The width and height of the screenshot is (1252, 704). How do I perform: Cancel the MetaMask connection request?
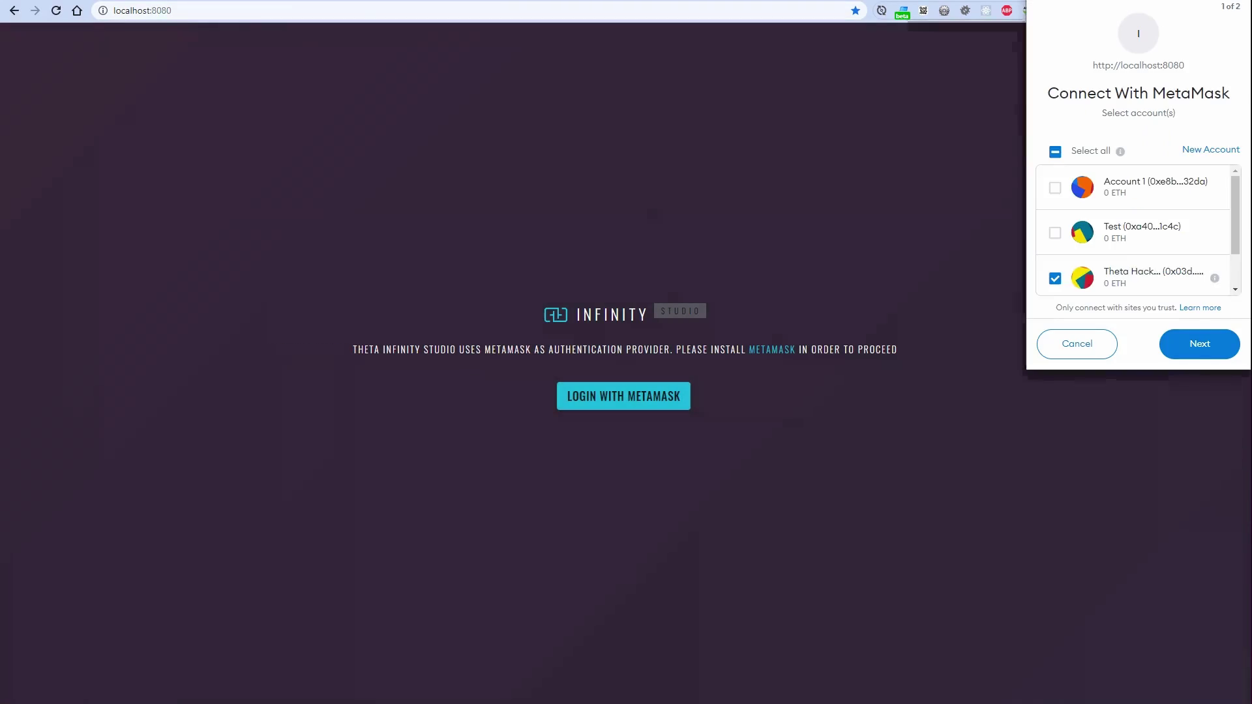click(x=1077, y=344)
